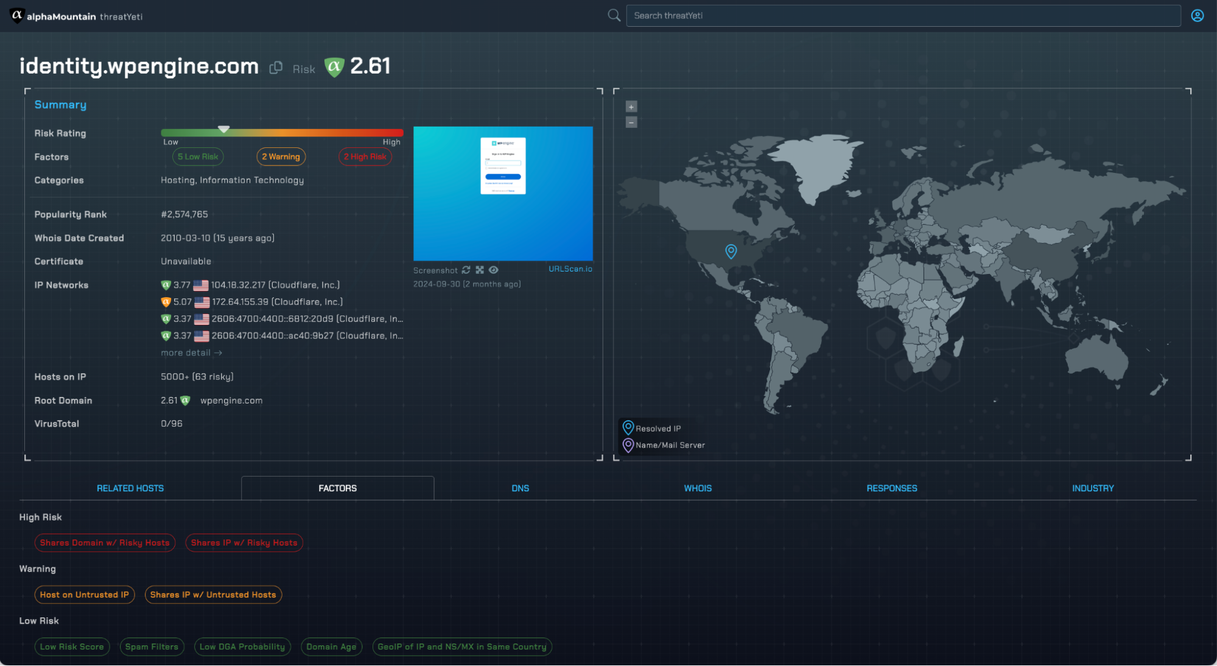Click the 2 High Risk factors pill
Screen dimensions: 1217x666
365,156
